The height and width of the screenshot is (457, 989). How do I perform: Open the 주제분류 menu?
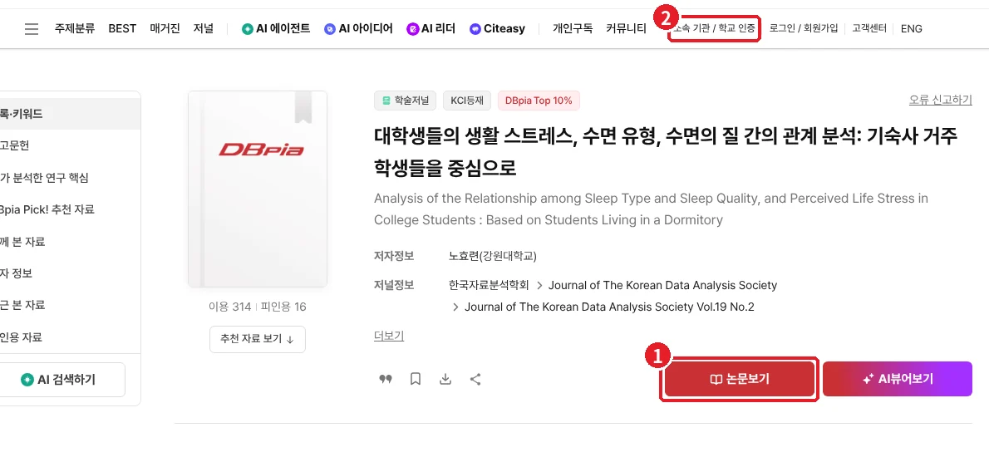(x=75, y=28)
